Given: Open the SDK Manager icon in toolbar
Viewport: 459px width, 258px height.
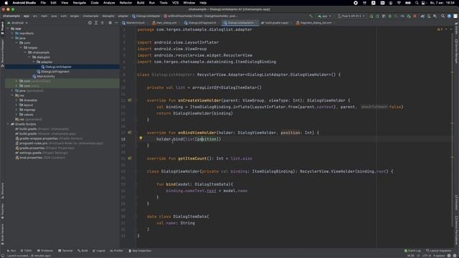Looking at the screenshot, I should [435, 16].
